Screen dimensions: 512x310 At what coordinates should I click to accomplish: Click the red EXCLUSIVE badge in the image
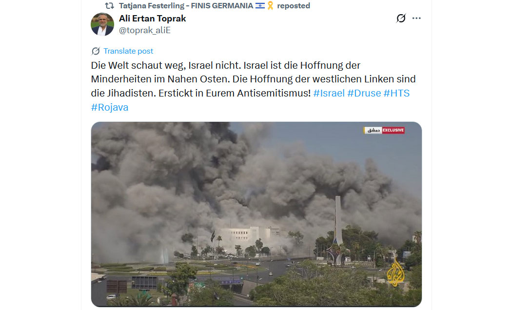coord(393,130)
